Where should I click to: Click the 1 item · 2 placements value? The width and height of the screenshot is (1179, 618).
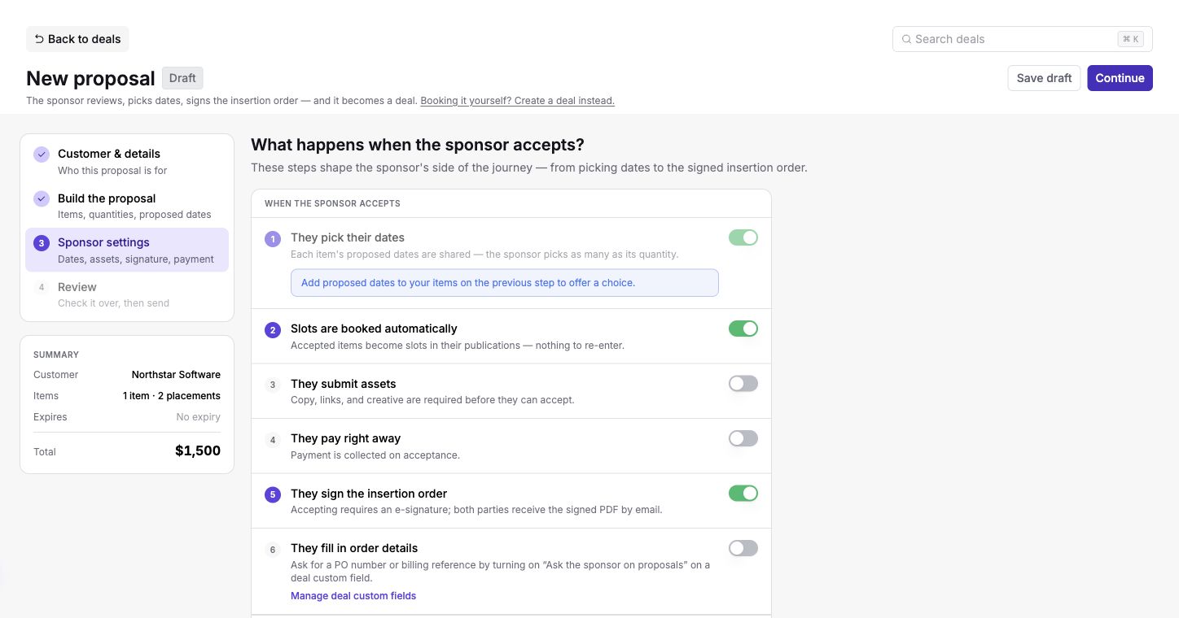(172, 396)
